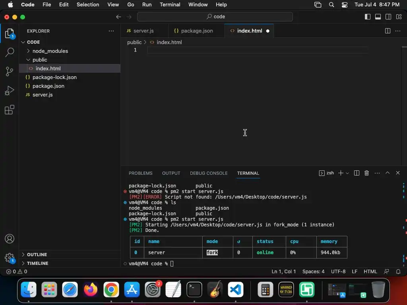Toggle the Panel layout button
This screenshot has width=407, height=305.
378,17
